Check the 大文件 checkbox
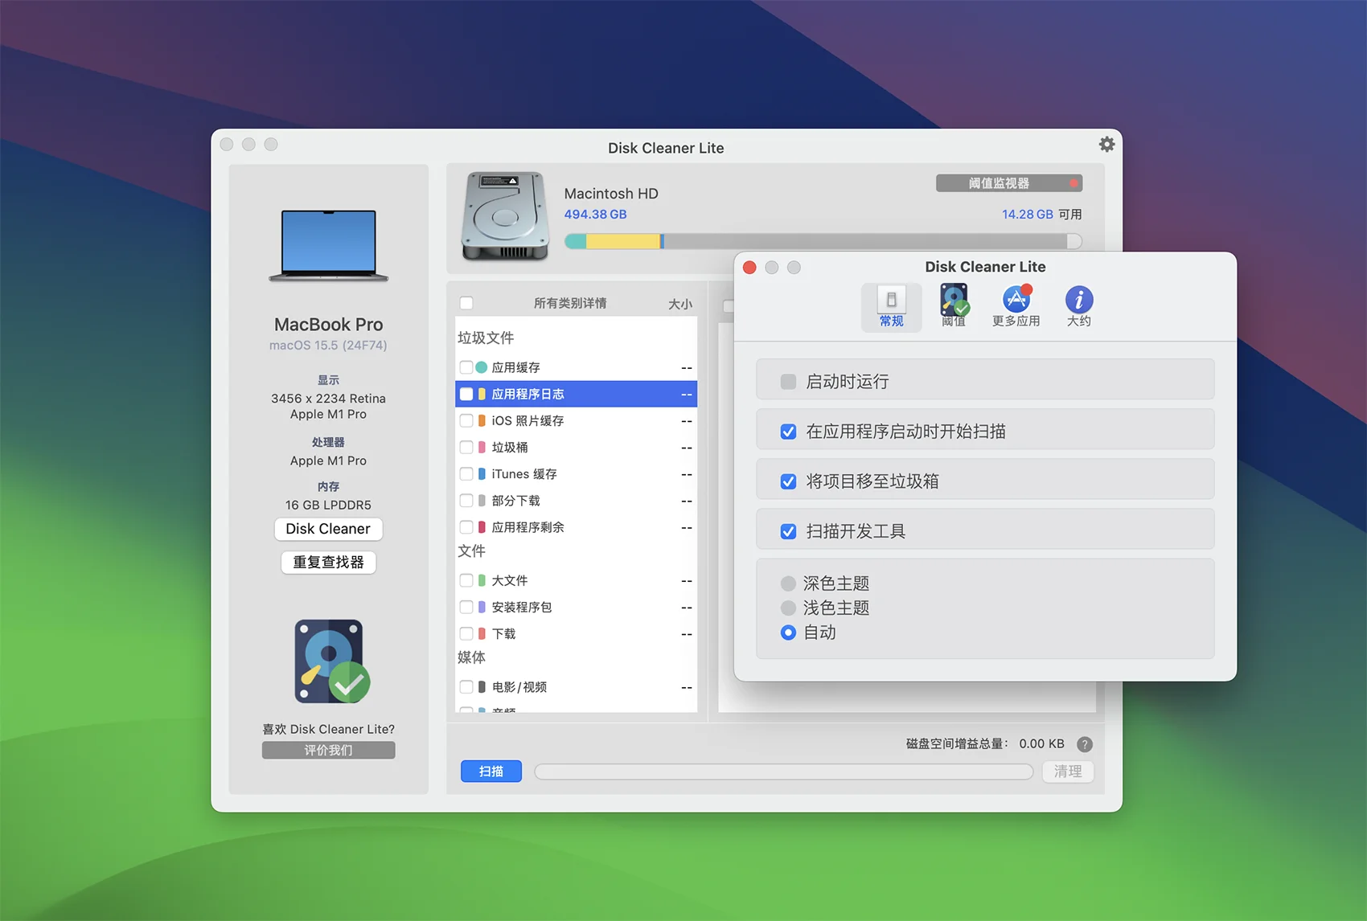 [466, 580]
